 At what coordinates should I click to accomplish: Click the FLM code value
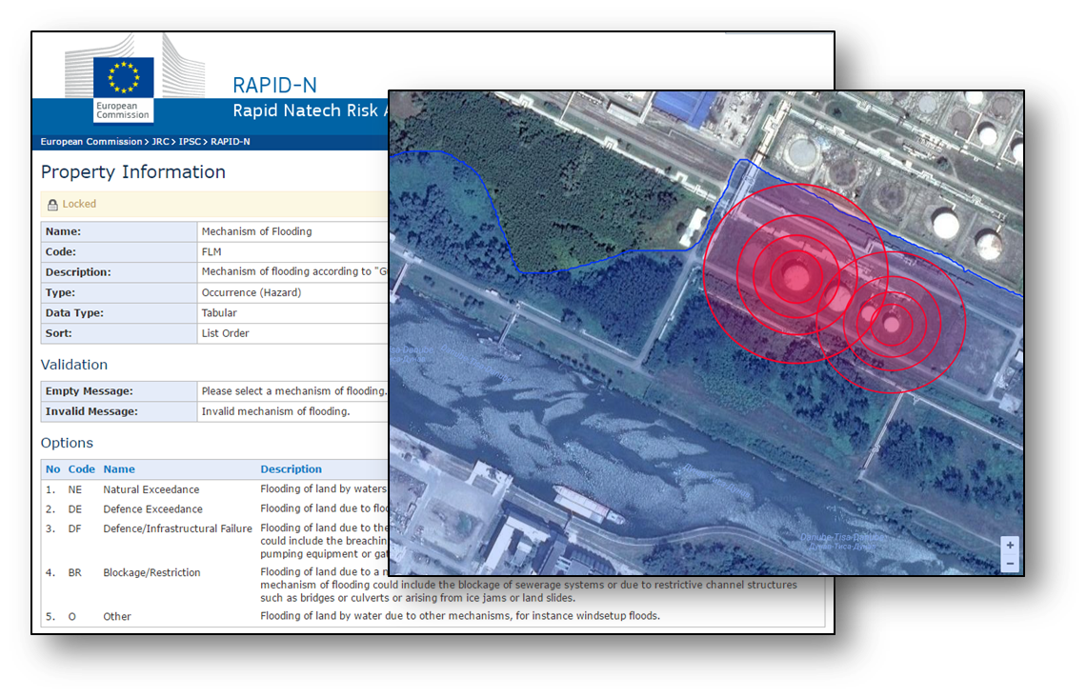click(x=211, y=251)
